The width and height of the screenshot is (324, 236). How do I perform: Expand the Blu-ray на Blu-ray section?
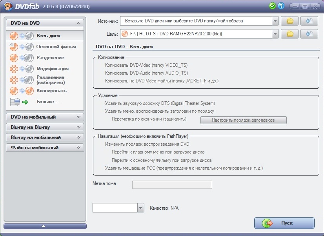45,127
